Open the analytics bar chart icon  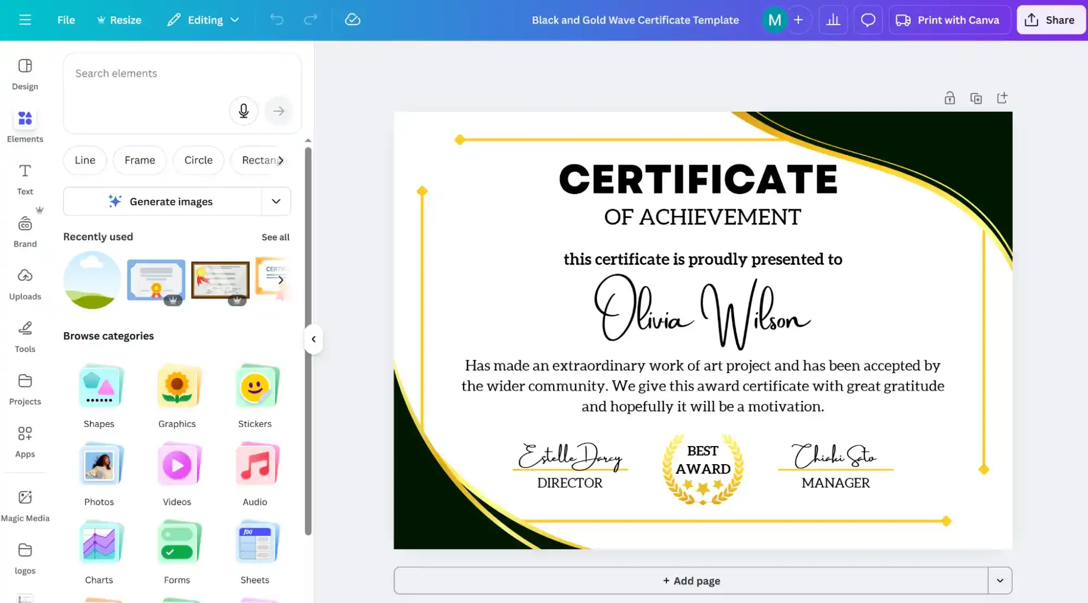click(x=833, y=20)
